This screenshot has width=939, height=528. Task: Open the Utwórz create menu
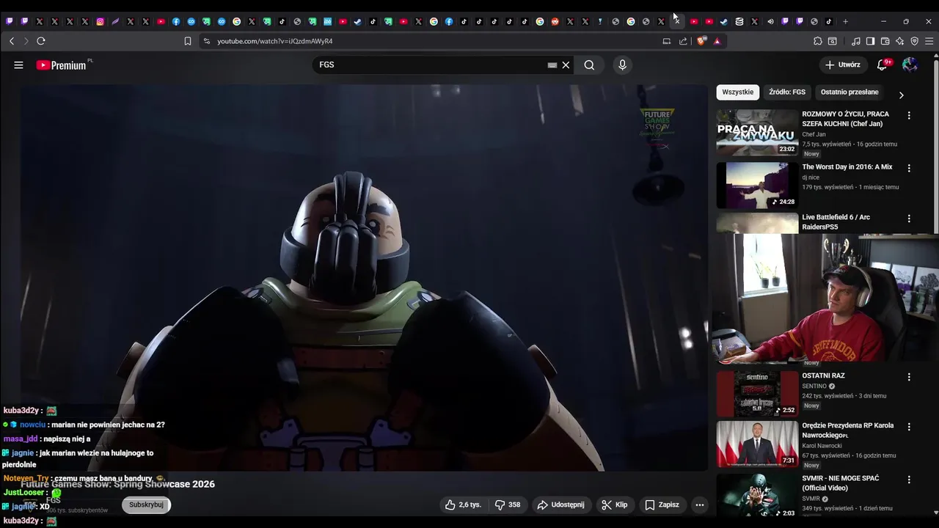(x=842, y=65)
